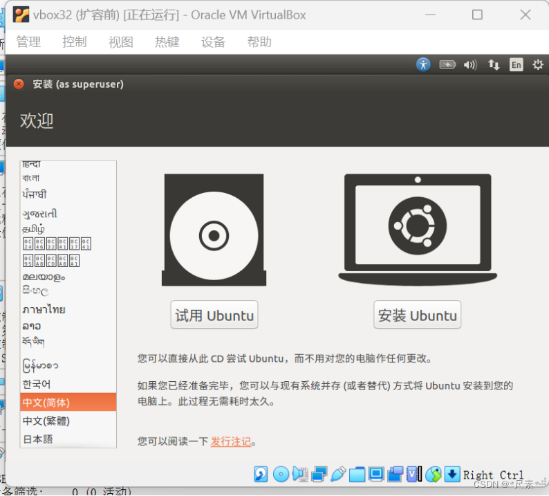The height and width of the screenshot is (496, 549).
Task: Select Punjabi ਪੰਜਾਬੀ language entry
Action: pyautogui.click(x=68, y=194)
